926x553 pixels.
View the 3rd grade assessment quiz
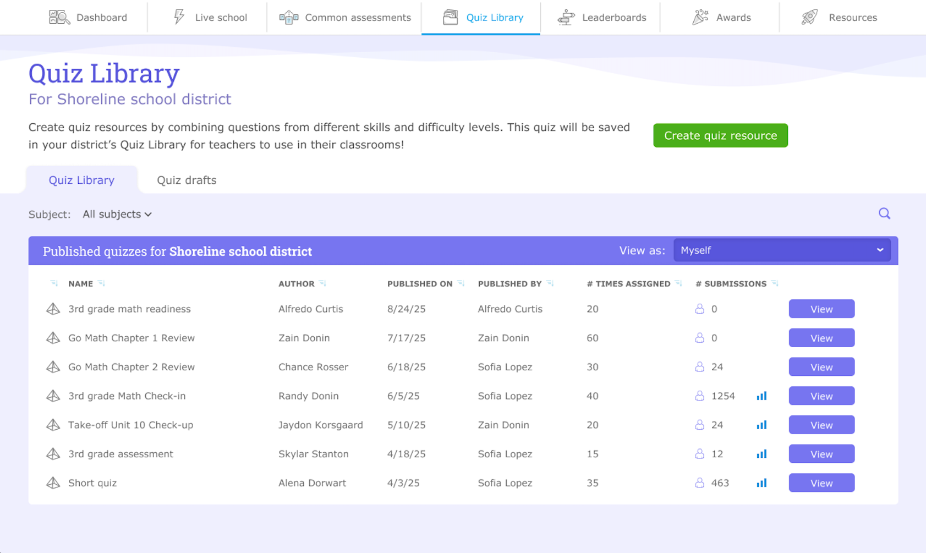click(x=821, y=454)
